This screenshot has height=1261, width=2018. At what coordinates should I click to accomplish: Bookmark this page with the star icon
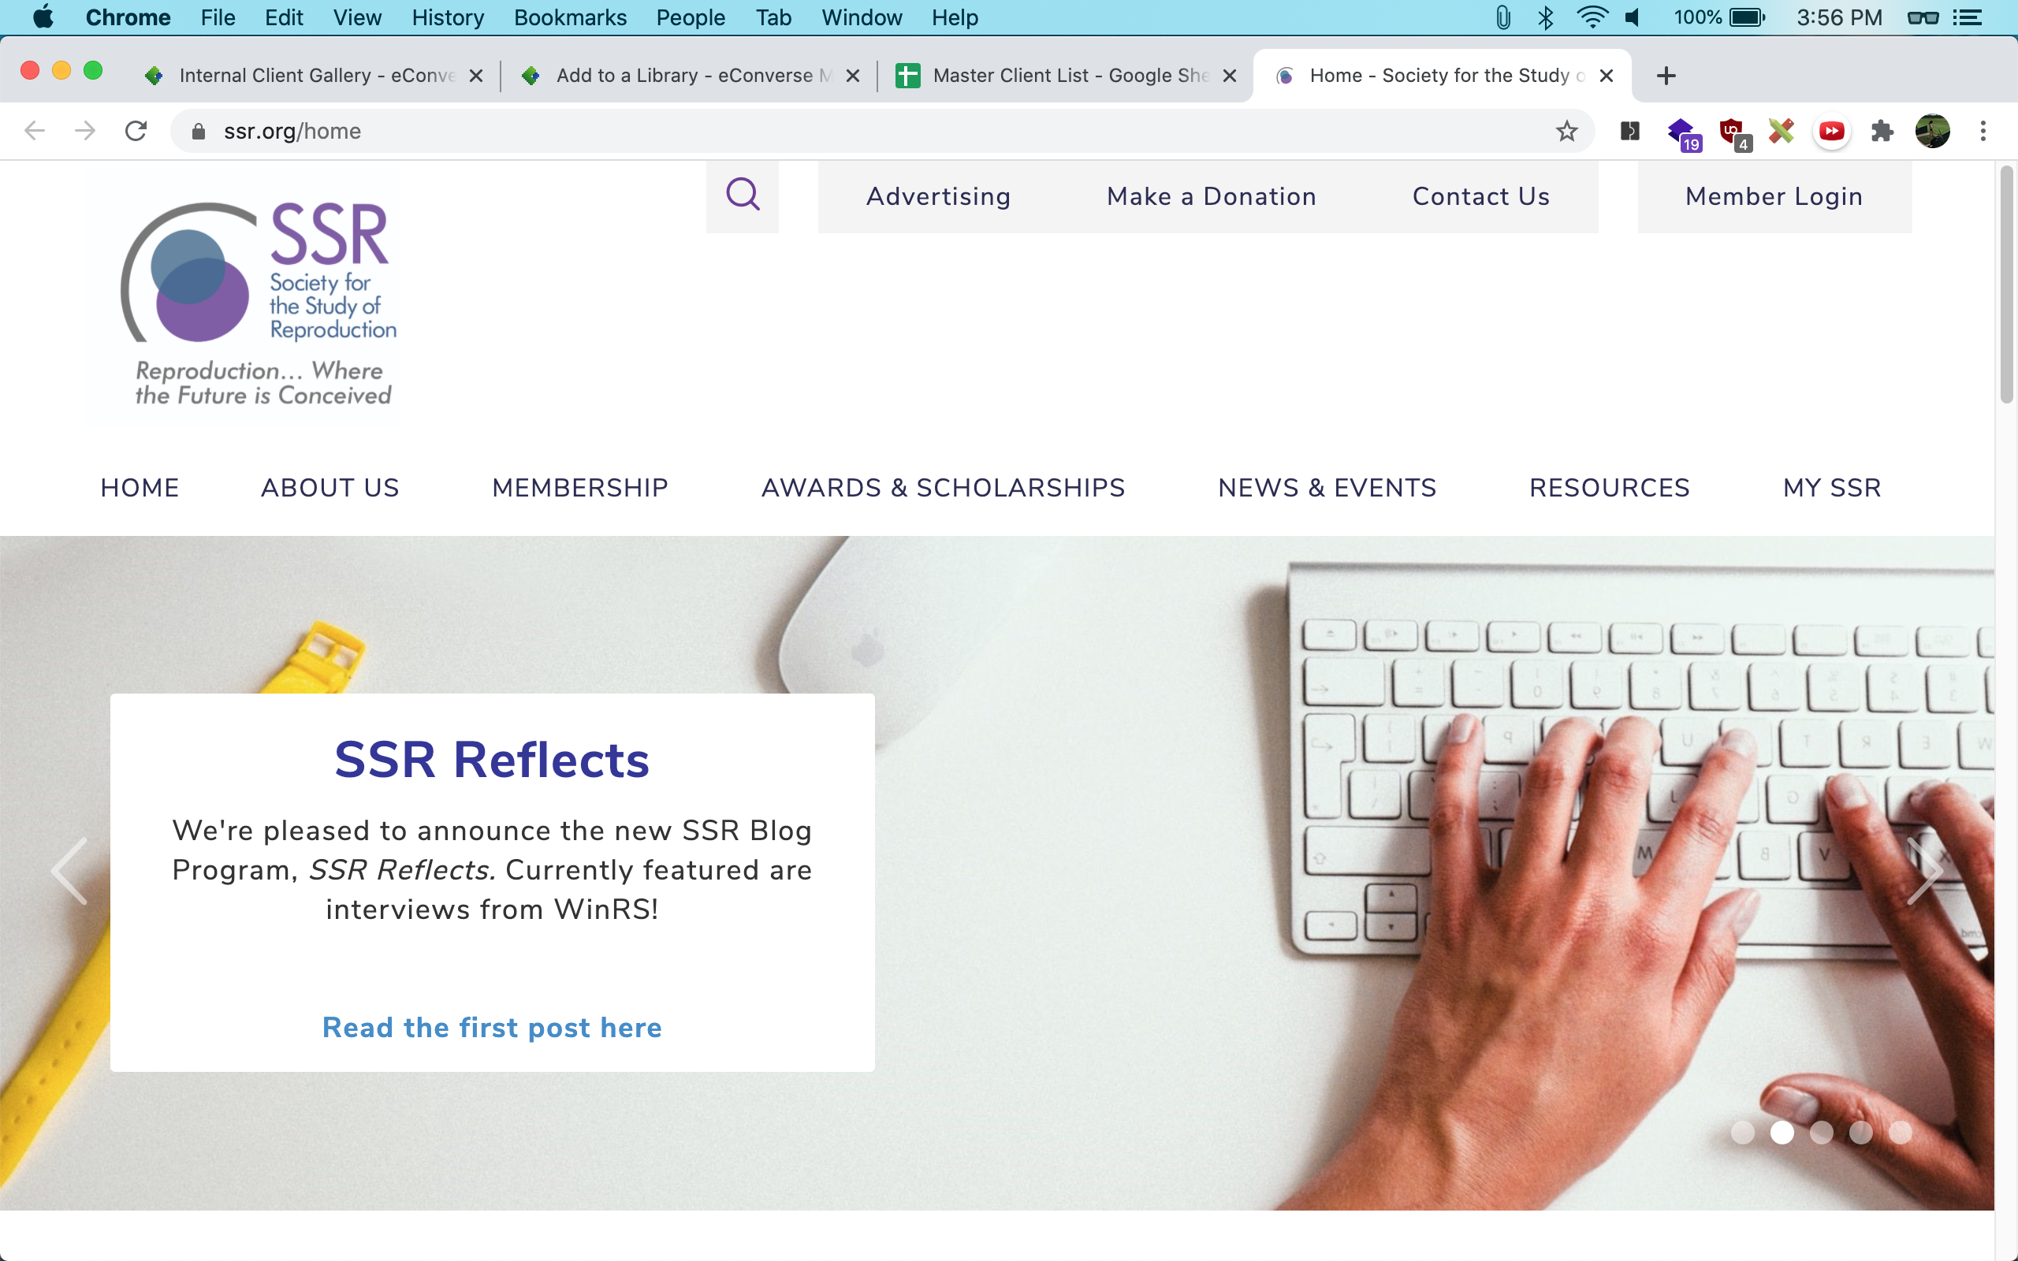[1566, 131]
